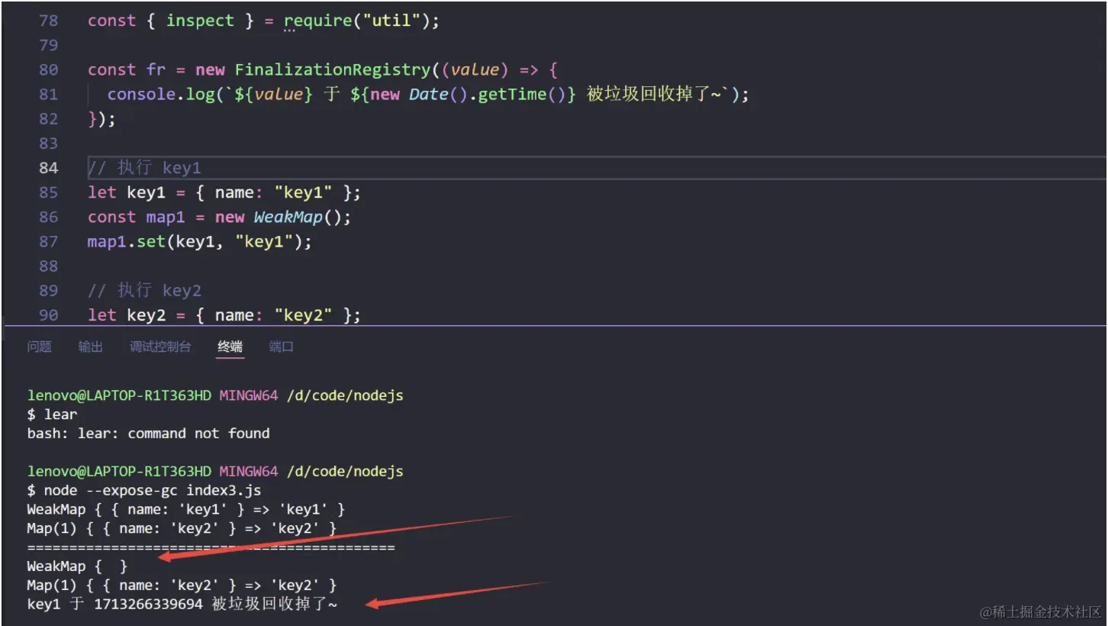
Task: Click the FinalizationRegistry identifier on line 80
Action: point(333,69)
